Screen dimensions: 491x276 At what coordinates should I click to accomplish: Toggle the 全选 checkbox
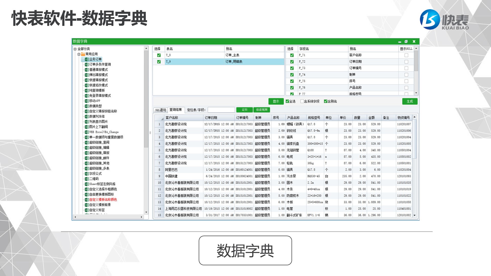tap(287, 101)
